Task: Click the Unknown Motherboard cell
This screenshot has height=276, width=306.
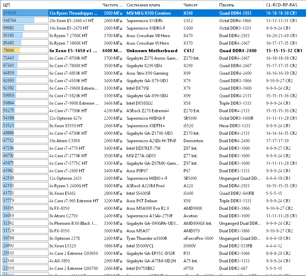Action: coord(152,51)
